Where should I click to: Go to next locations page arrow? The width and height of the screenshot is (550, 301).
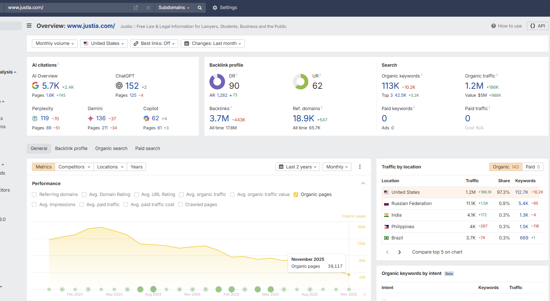coord(400,252)
